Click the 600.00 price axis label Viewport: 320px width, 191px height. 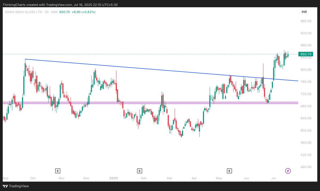(x=306, y=131)
